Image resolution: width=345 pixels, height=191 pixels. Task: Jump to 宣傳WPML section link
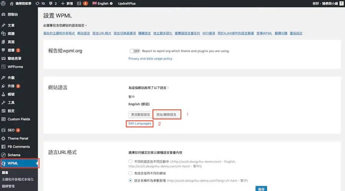pyautogui.click(x=264, y=33)
